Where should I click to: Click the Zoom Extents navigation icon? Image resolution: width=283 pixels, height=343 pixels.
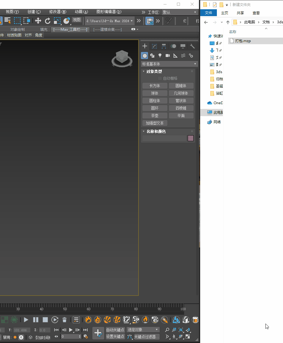click(x=181, y=330)
